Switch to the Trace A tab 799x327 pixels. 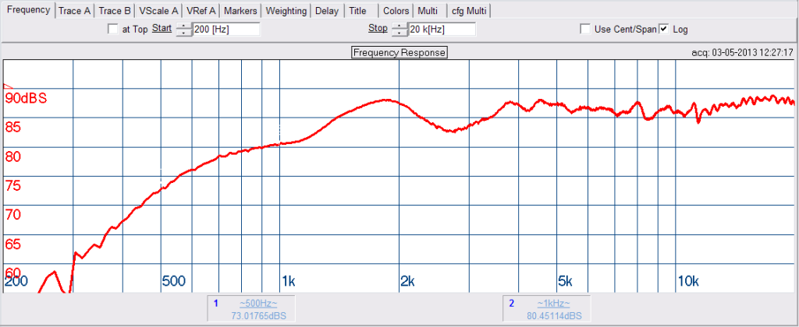click(74, 11)
